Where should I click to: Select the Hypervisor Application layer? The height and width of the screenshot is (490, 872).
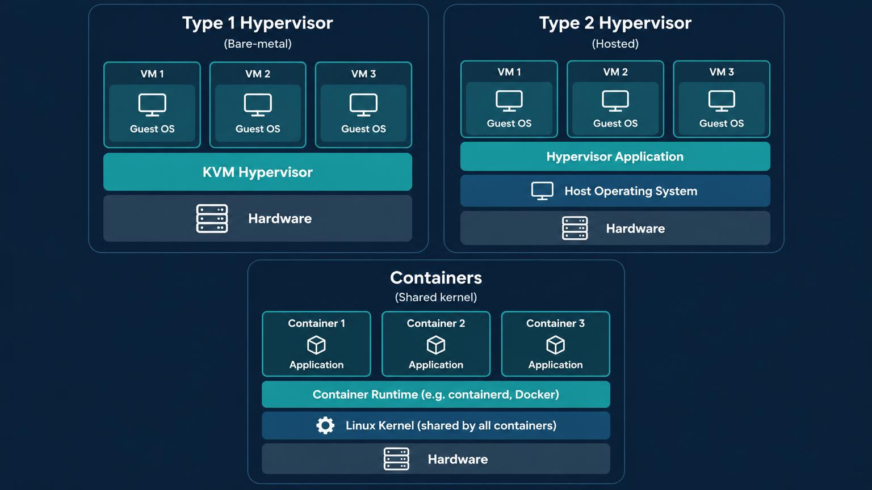click(615, 157)
